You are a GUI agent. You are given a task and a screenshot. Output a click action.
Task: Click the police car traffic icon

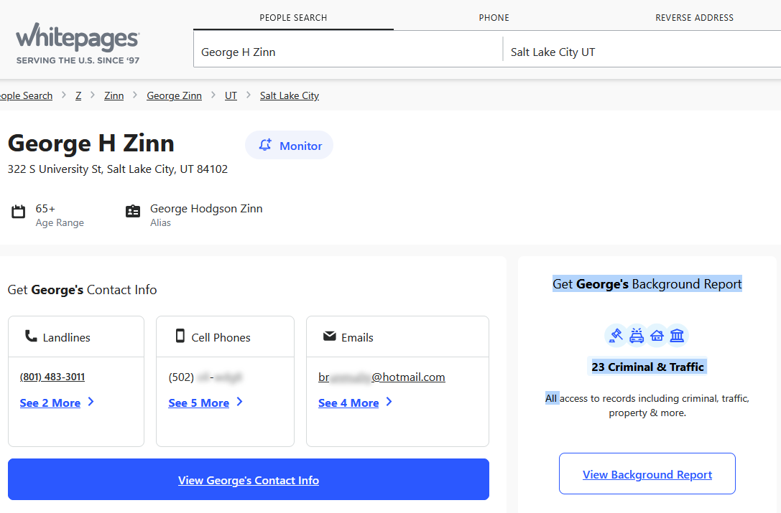(x=637, y=335)
